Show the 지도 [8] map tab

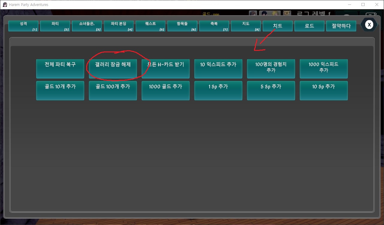tap(246, 26)
